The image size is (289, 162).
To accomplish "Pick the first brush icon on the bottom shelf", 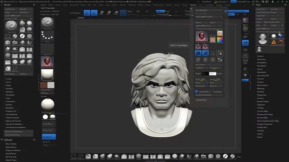I will coord(74,156).
